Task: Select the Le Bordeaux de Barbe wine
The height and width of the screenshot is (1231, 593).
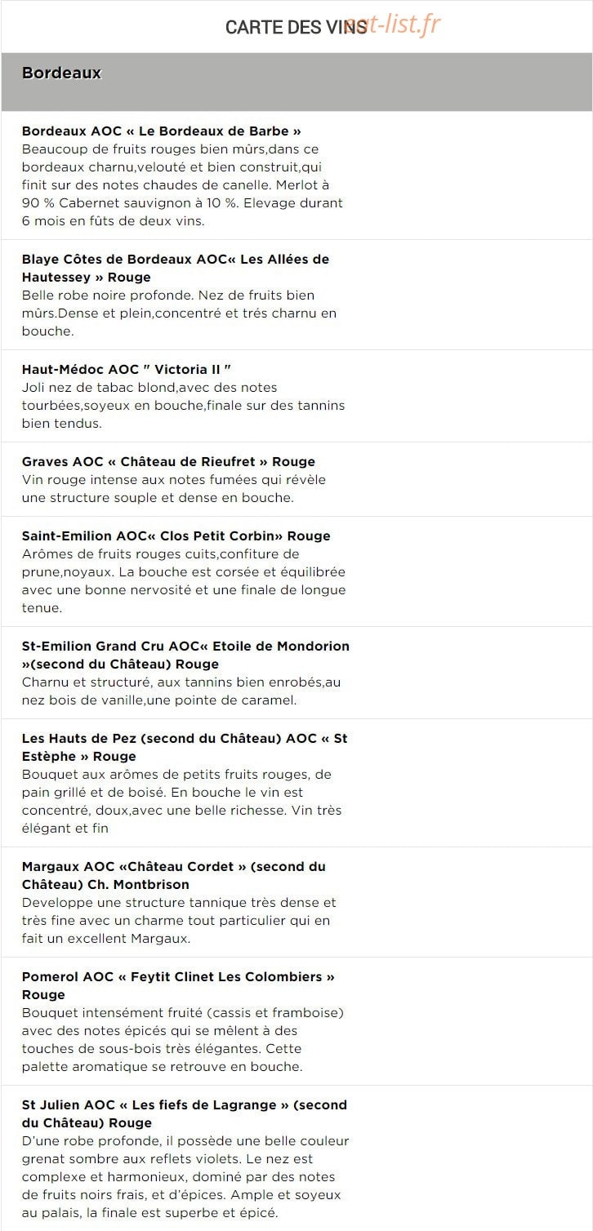Action: pos(162,131)
